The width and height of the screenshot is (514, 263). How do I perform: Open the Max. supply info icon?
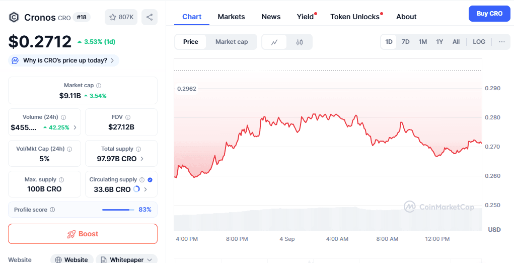coord(61,180)
